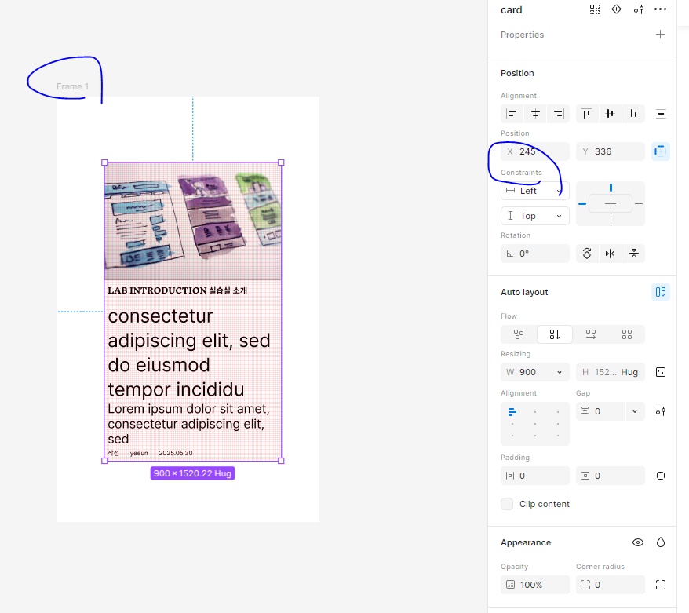Edit the vertical padding field
This screenshot has width=689, height=613.
[x=610, y=476]
